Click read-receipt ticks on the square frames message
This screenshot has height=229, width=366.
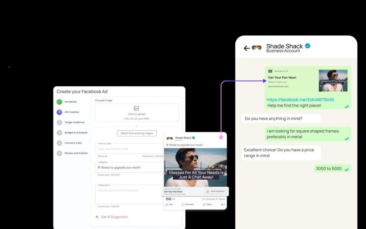click(347, 139)
